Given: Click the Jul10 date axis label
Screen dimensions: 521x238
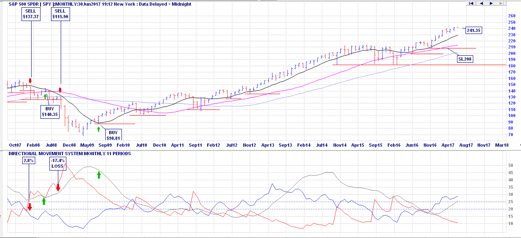Looking at the screenshot, I should [141, 145].
